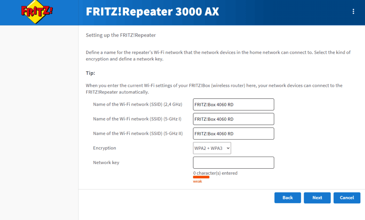The height and width of the screenshot is (220, 365).
Task: Go back with the Back button
Action: [288, 198]
